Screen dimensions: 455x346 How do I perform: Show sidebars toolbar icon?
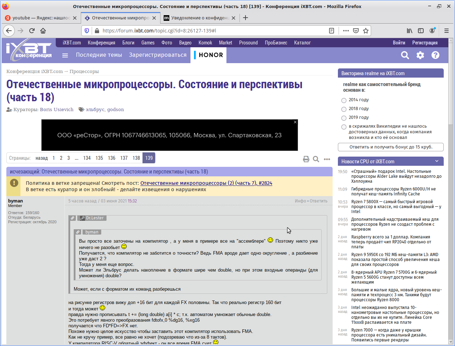421,31
